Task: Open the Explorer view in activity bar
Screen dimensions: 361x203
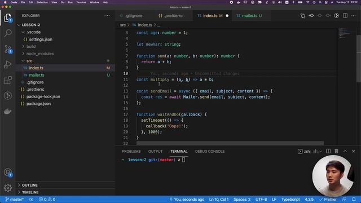Action: [x=7, y=17]
